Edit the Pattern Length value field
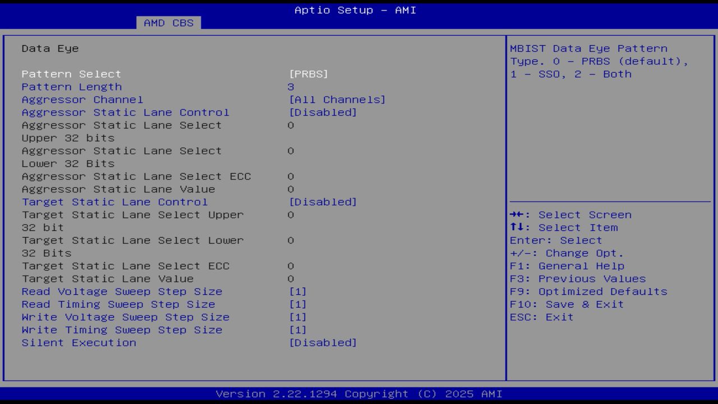Viewport: 718px width, 404px height. (x=291, y=86)
